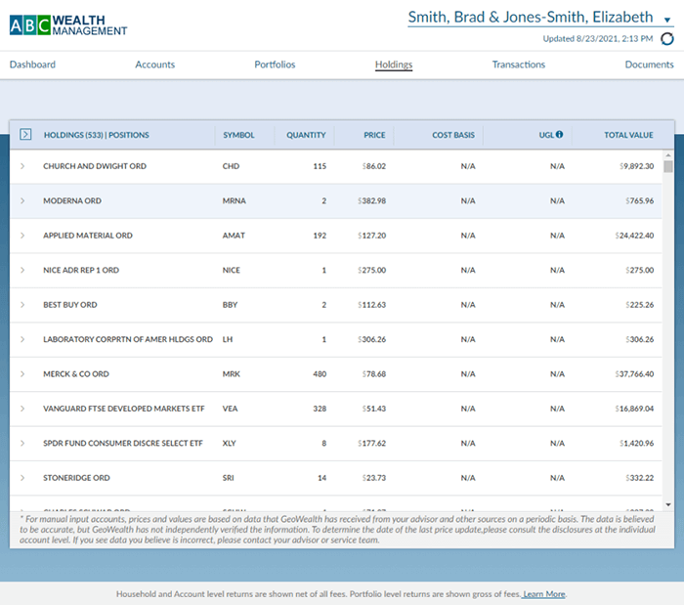Click the NICE symbol cell
The width and height of the screenshot is (684, 605).
pos(232,270)
